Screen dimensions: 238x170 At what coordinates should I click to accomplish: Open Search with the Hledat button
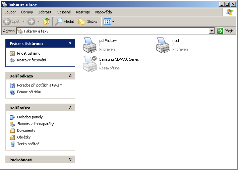(x=65, y=21)
